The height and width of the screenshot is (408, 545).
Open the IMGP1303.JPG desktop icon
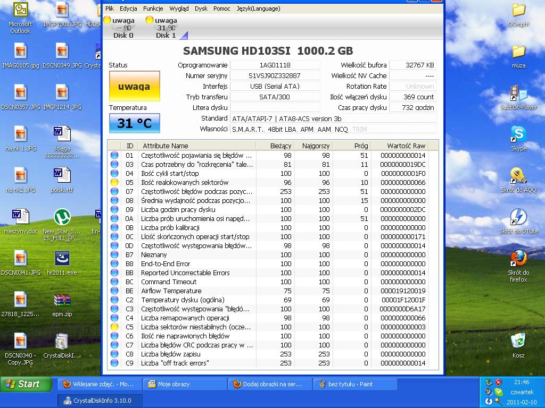[62, 14]
